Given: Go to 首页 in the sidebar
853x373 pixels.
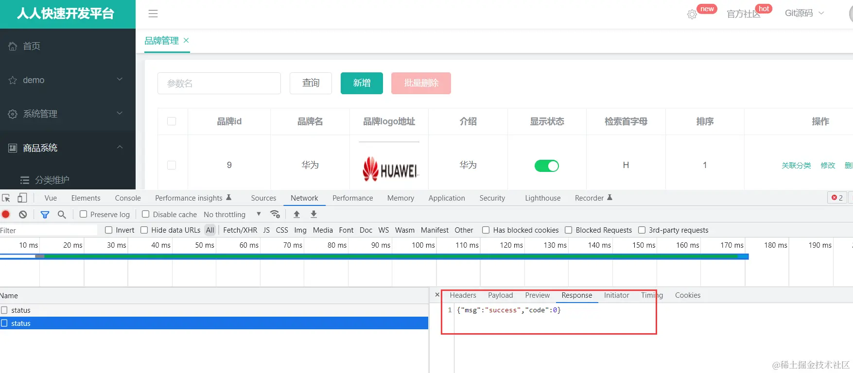Looking at the screenshot, I should (x=32, y=46).
